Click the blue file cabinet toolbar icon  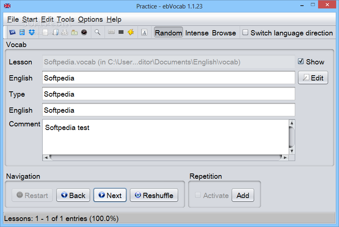(22, 33)
